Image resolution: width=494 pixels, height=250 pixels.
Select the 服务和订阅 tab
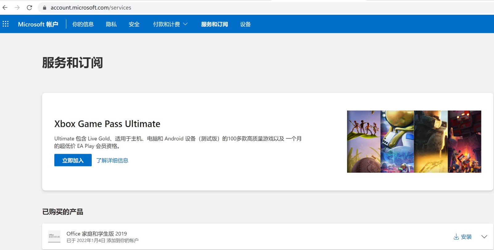215,24
